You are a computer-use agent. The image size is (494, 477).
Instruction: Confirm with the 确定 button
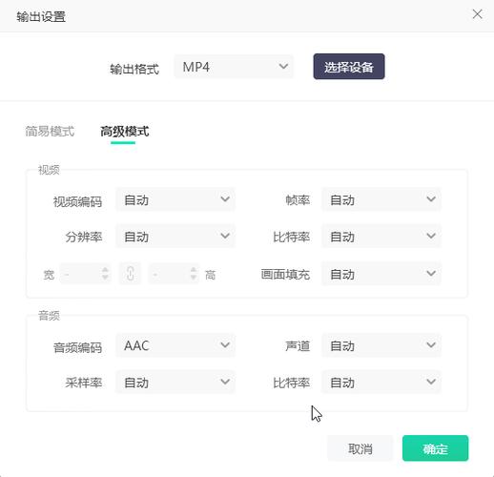coord(435,448)
